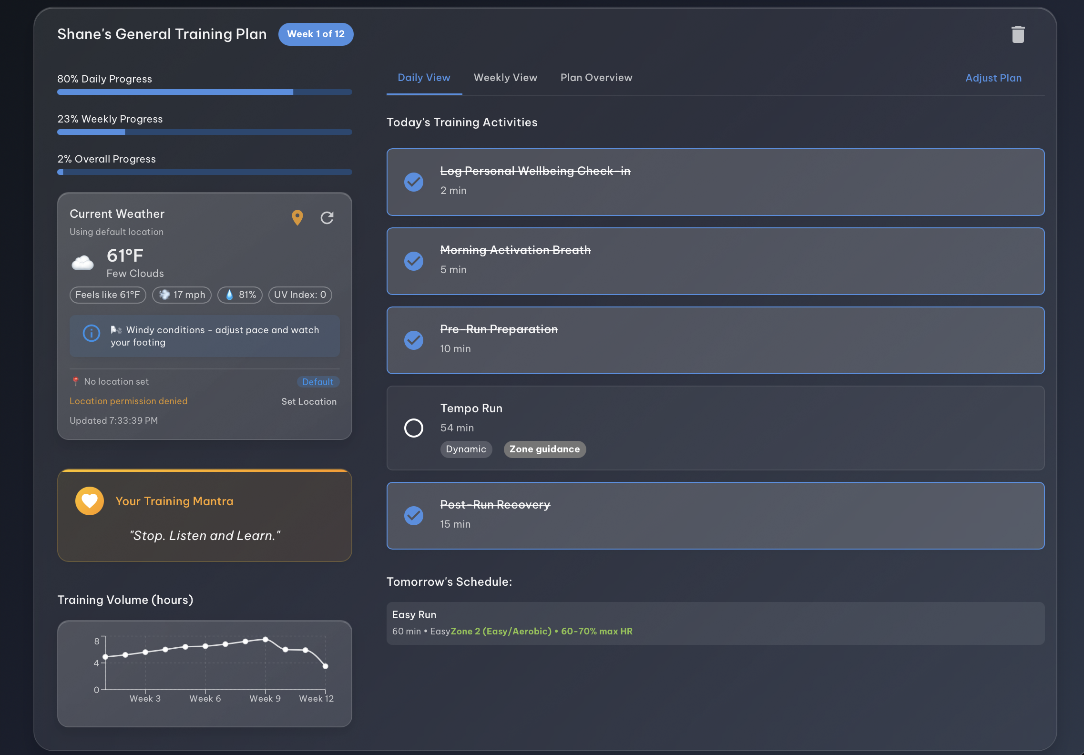This screenshot has width=1084, height=755.
Task: Click the orange location pin icon
Action: (297, 218)
